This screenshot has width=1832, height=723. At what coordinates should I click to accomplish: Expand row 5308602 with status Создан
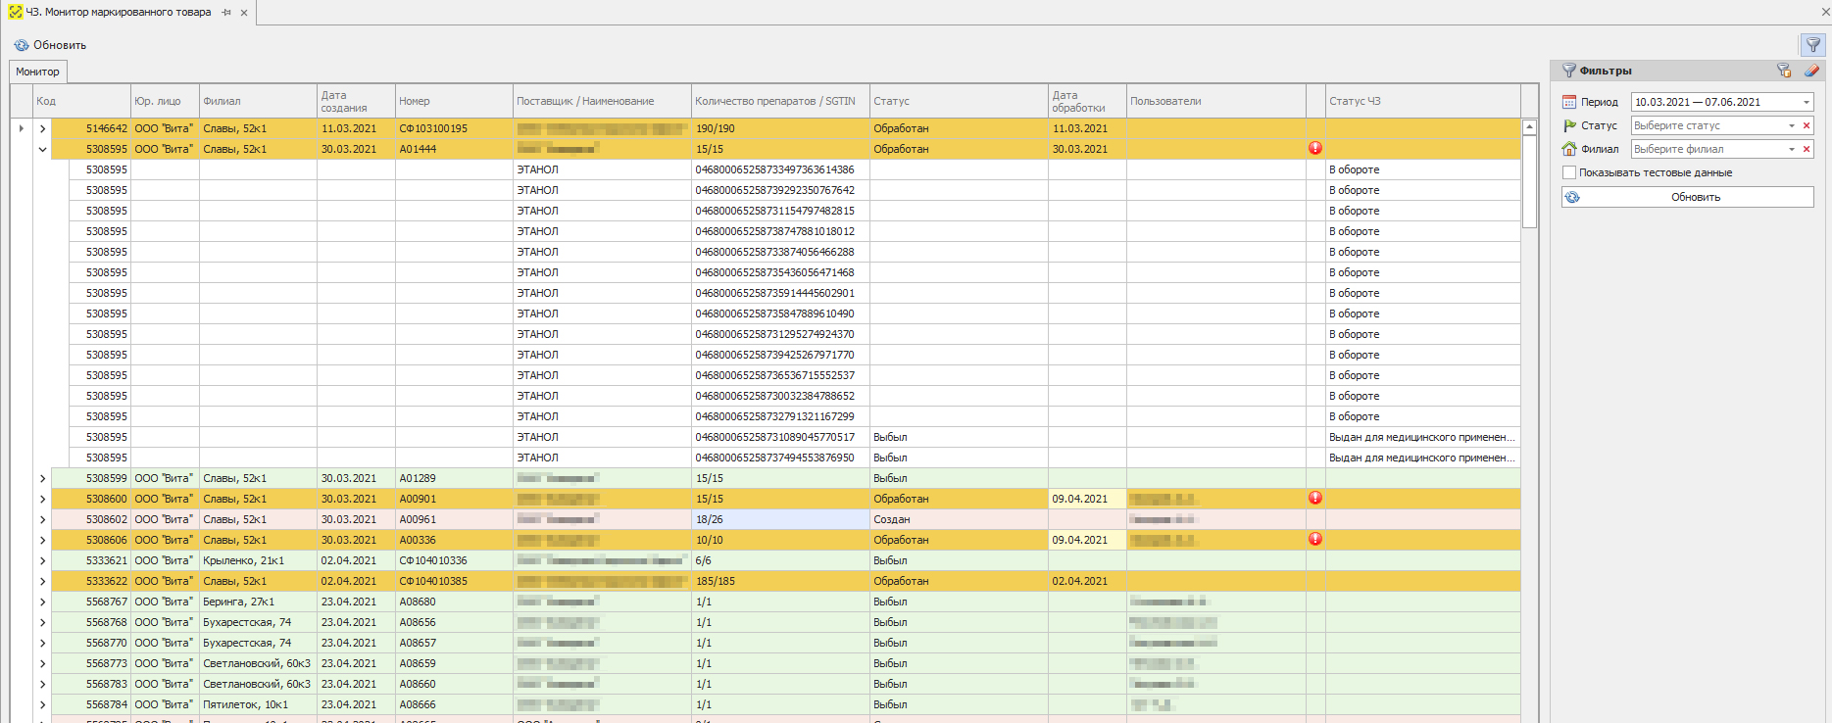pos(42,519)
